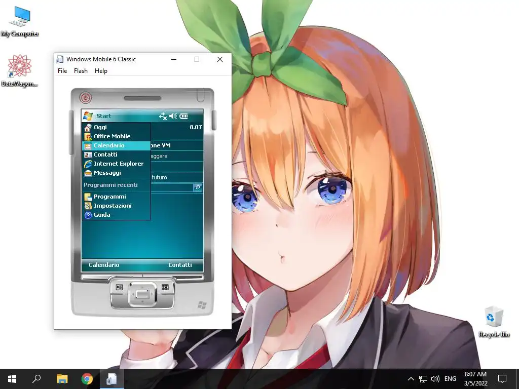Open the Flash menu
Image resolution: width=519 pixels, height=389 pixels.
81,71
